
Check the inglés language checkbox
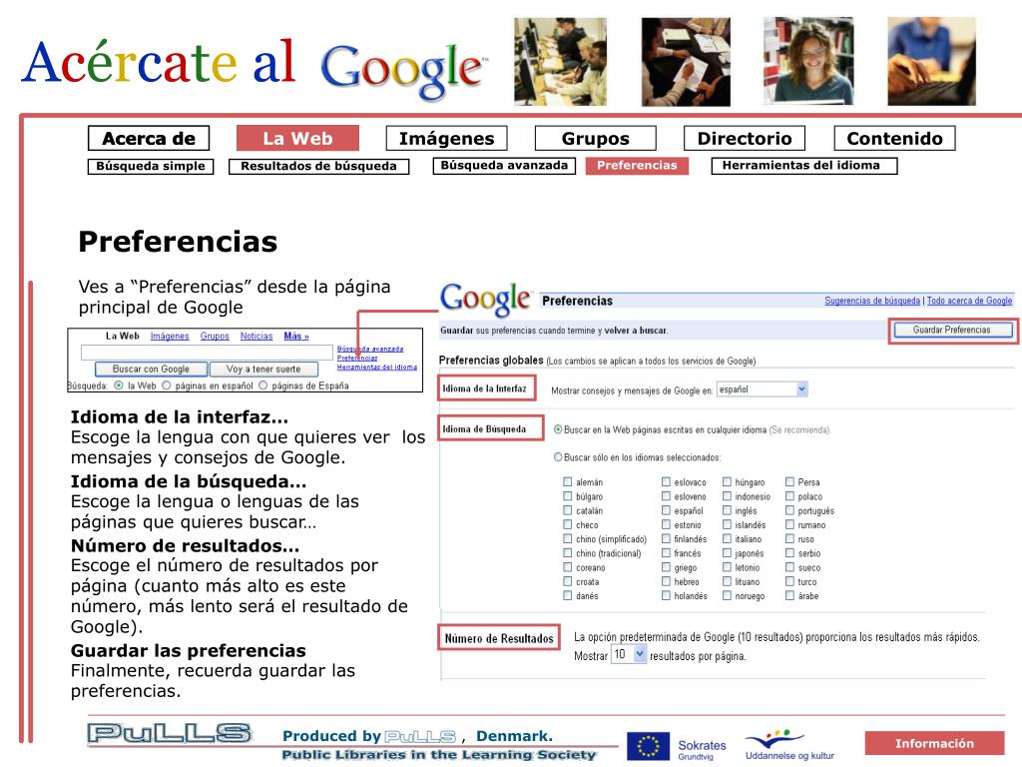pyautogui.click(x=727, y=510)
